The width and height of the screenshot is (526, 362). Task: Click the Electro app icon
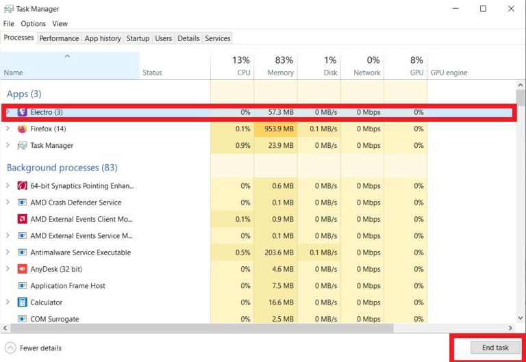click(x=22, y=112)
